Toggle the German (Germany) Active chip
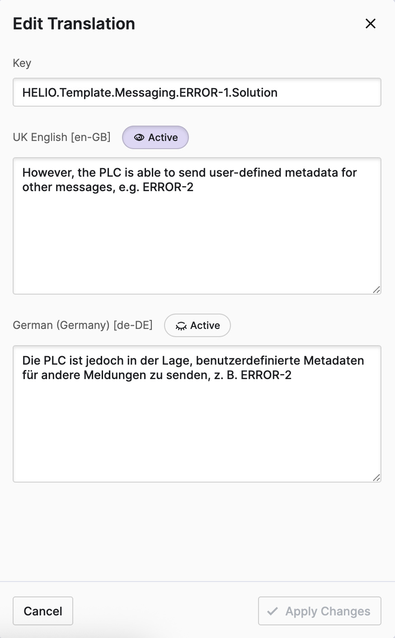 click(x=197, y=325)
